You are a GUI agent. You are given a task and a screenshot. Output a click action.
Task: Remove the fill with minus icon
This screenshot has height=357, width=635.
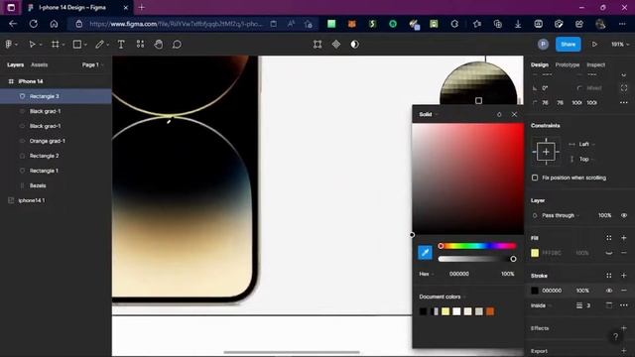(624, 253)
